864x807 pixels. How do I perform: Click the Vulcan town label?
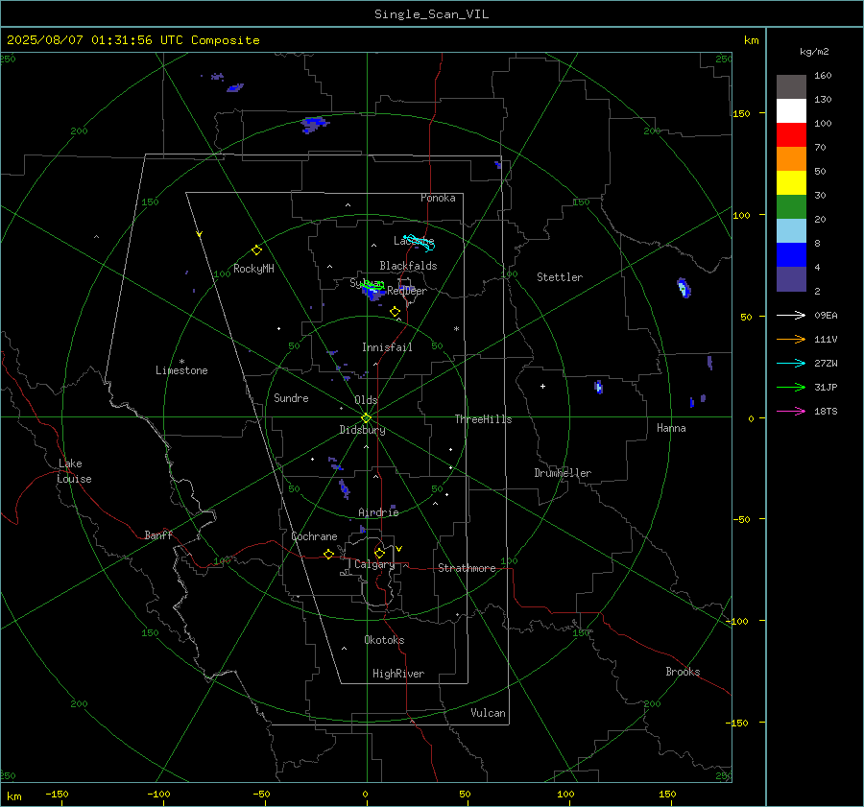click(488, 713)
